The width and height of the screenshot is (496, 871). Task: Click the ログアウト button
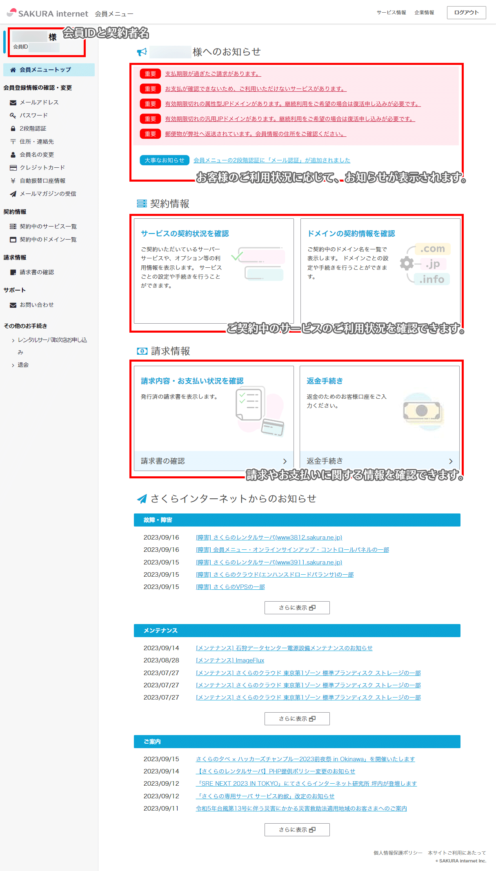(x=466, y=13)
